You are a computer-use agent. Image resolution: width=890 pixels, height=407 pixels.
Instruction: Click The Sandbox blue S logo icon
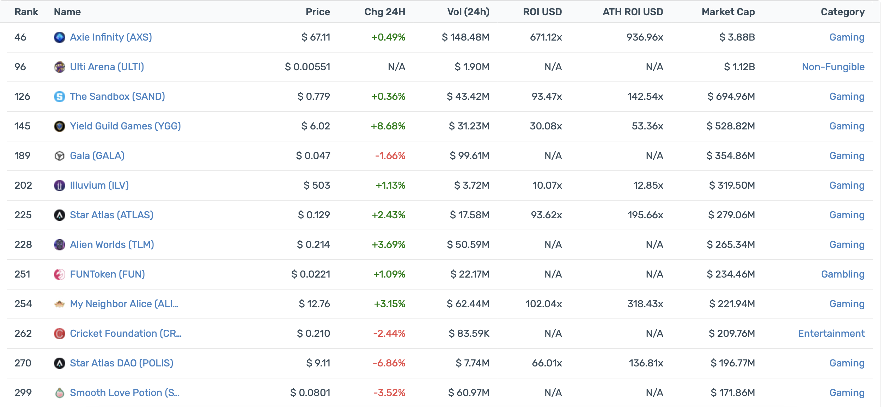point(59,97)
